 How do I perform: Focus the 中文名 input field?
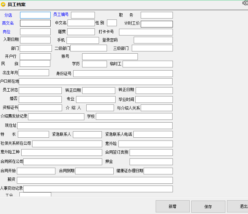[81, 23]
